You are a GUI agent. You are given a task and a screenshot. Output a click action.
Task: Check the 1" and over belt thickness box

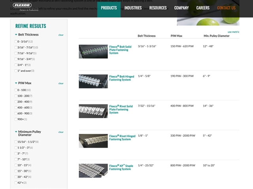coord(16,71)
